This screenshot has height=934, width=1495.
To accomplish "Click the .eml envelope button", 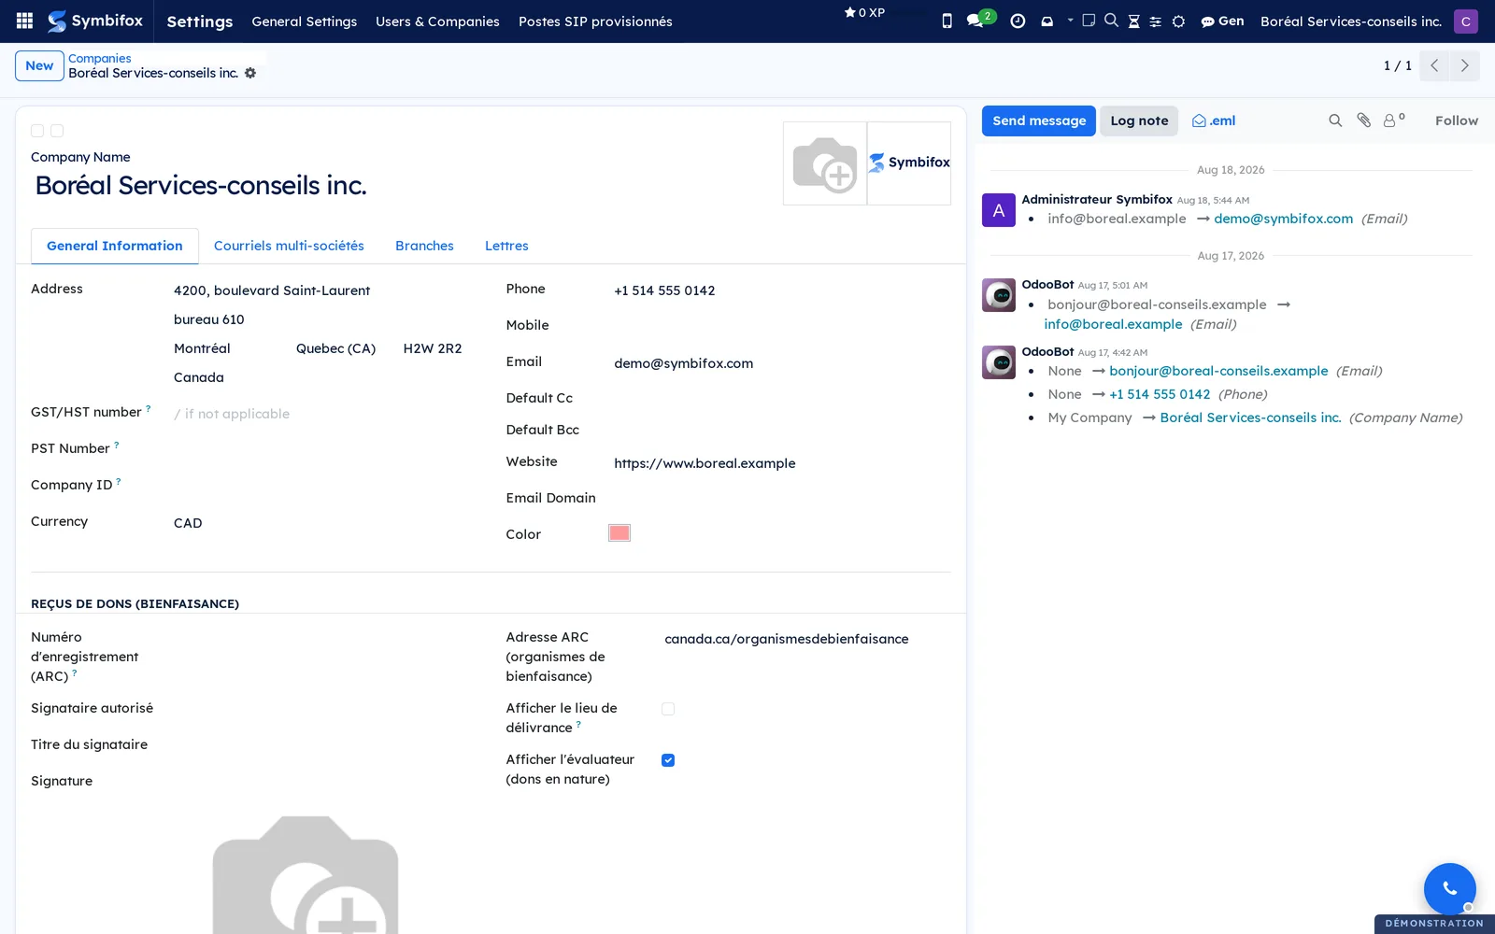I will pyautogui.click(x=1214, y=120).
